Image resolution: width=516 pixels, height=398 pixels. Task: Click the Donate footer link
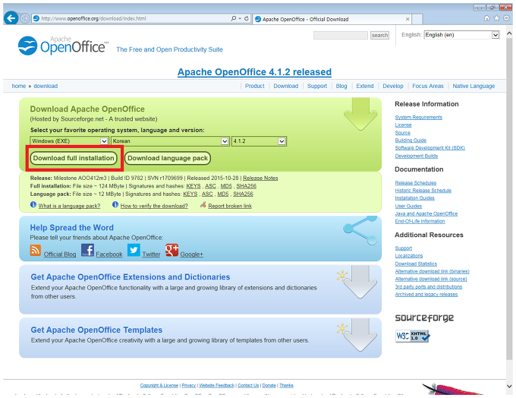point(269,385)
